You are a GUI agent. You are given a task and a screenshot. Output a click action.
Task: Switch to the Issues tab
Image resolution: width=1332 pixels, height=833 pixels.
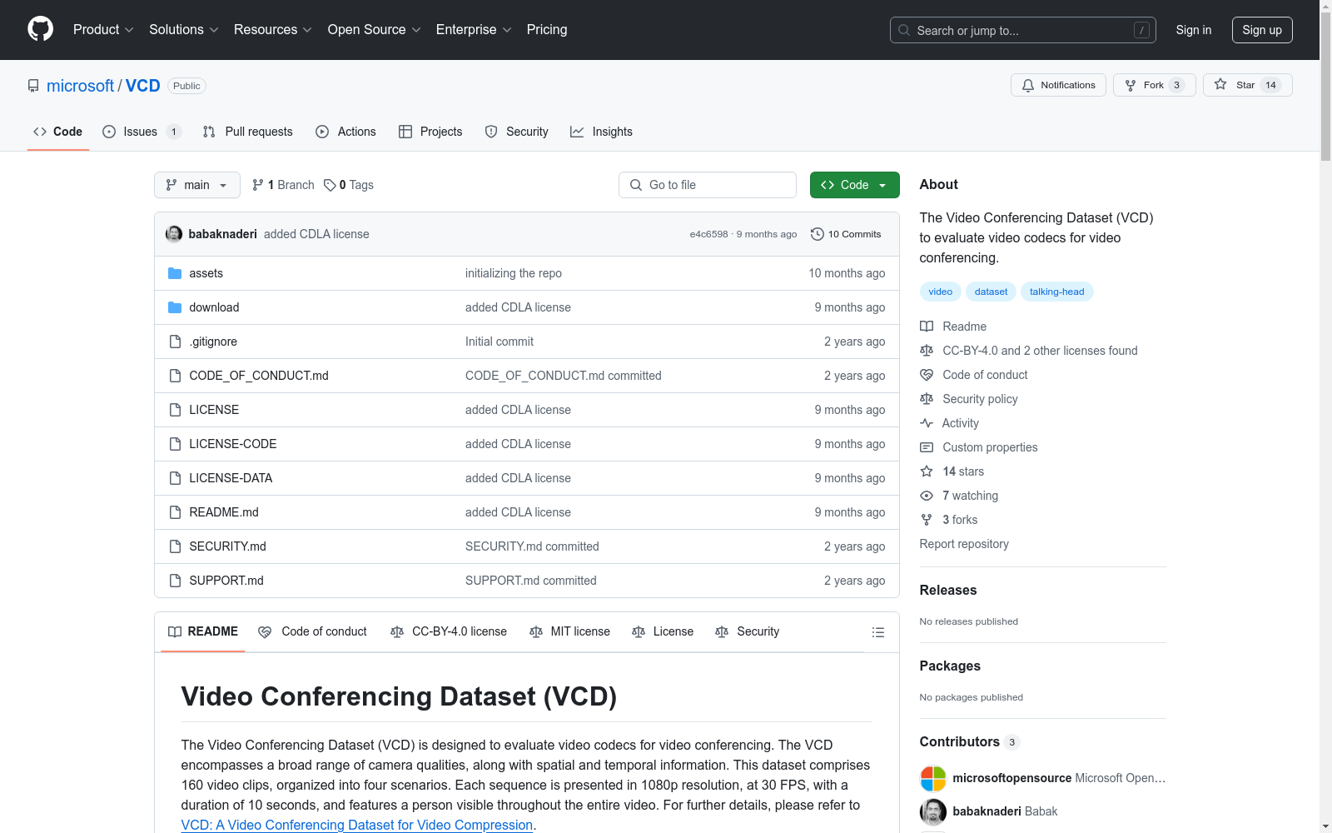pyautogui.click(x=142, y=132)
